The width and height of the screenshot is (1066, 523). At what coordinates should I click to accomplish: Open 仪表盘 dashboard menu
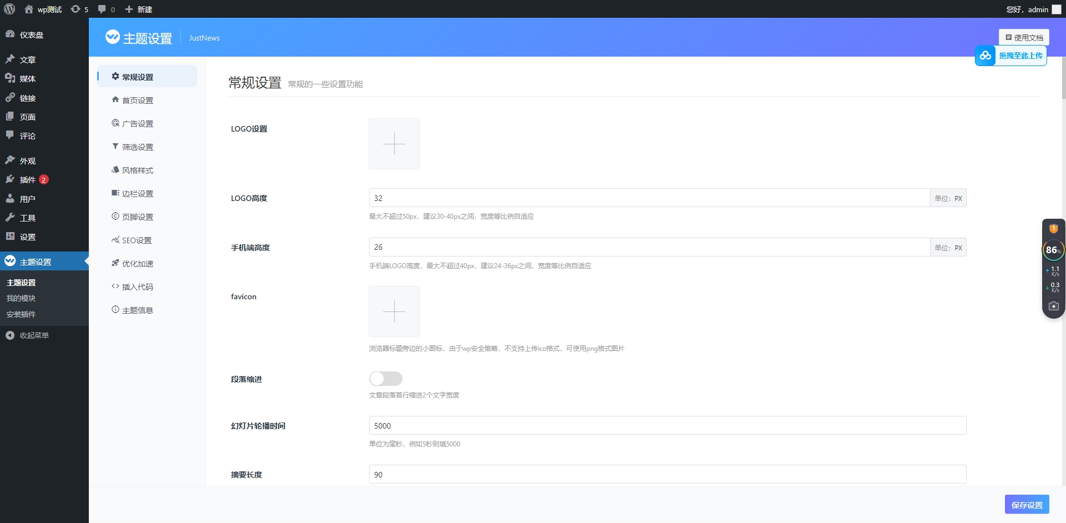[44, 34]
